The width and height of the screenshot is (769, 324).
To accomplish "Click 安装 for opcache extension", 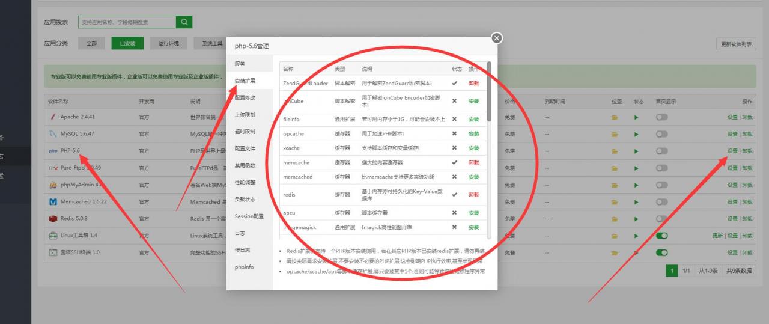I will pyautogui.click(x=474, y=133).
